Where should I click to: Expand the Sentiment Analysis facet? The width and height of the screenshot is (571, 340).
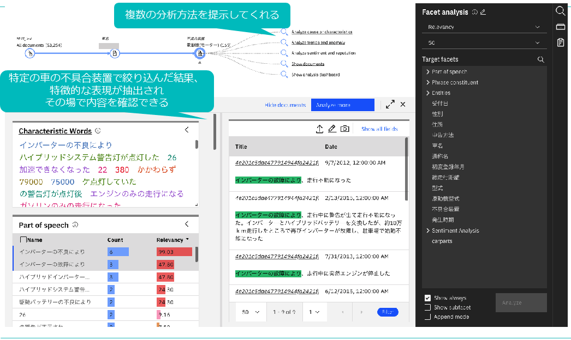coord(427,230)
